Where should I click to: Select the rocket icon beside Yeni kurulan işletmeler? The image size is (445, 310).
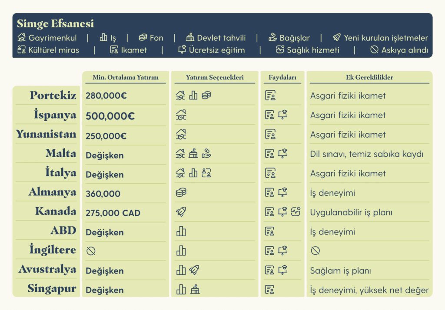coord(336,38)
